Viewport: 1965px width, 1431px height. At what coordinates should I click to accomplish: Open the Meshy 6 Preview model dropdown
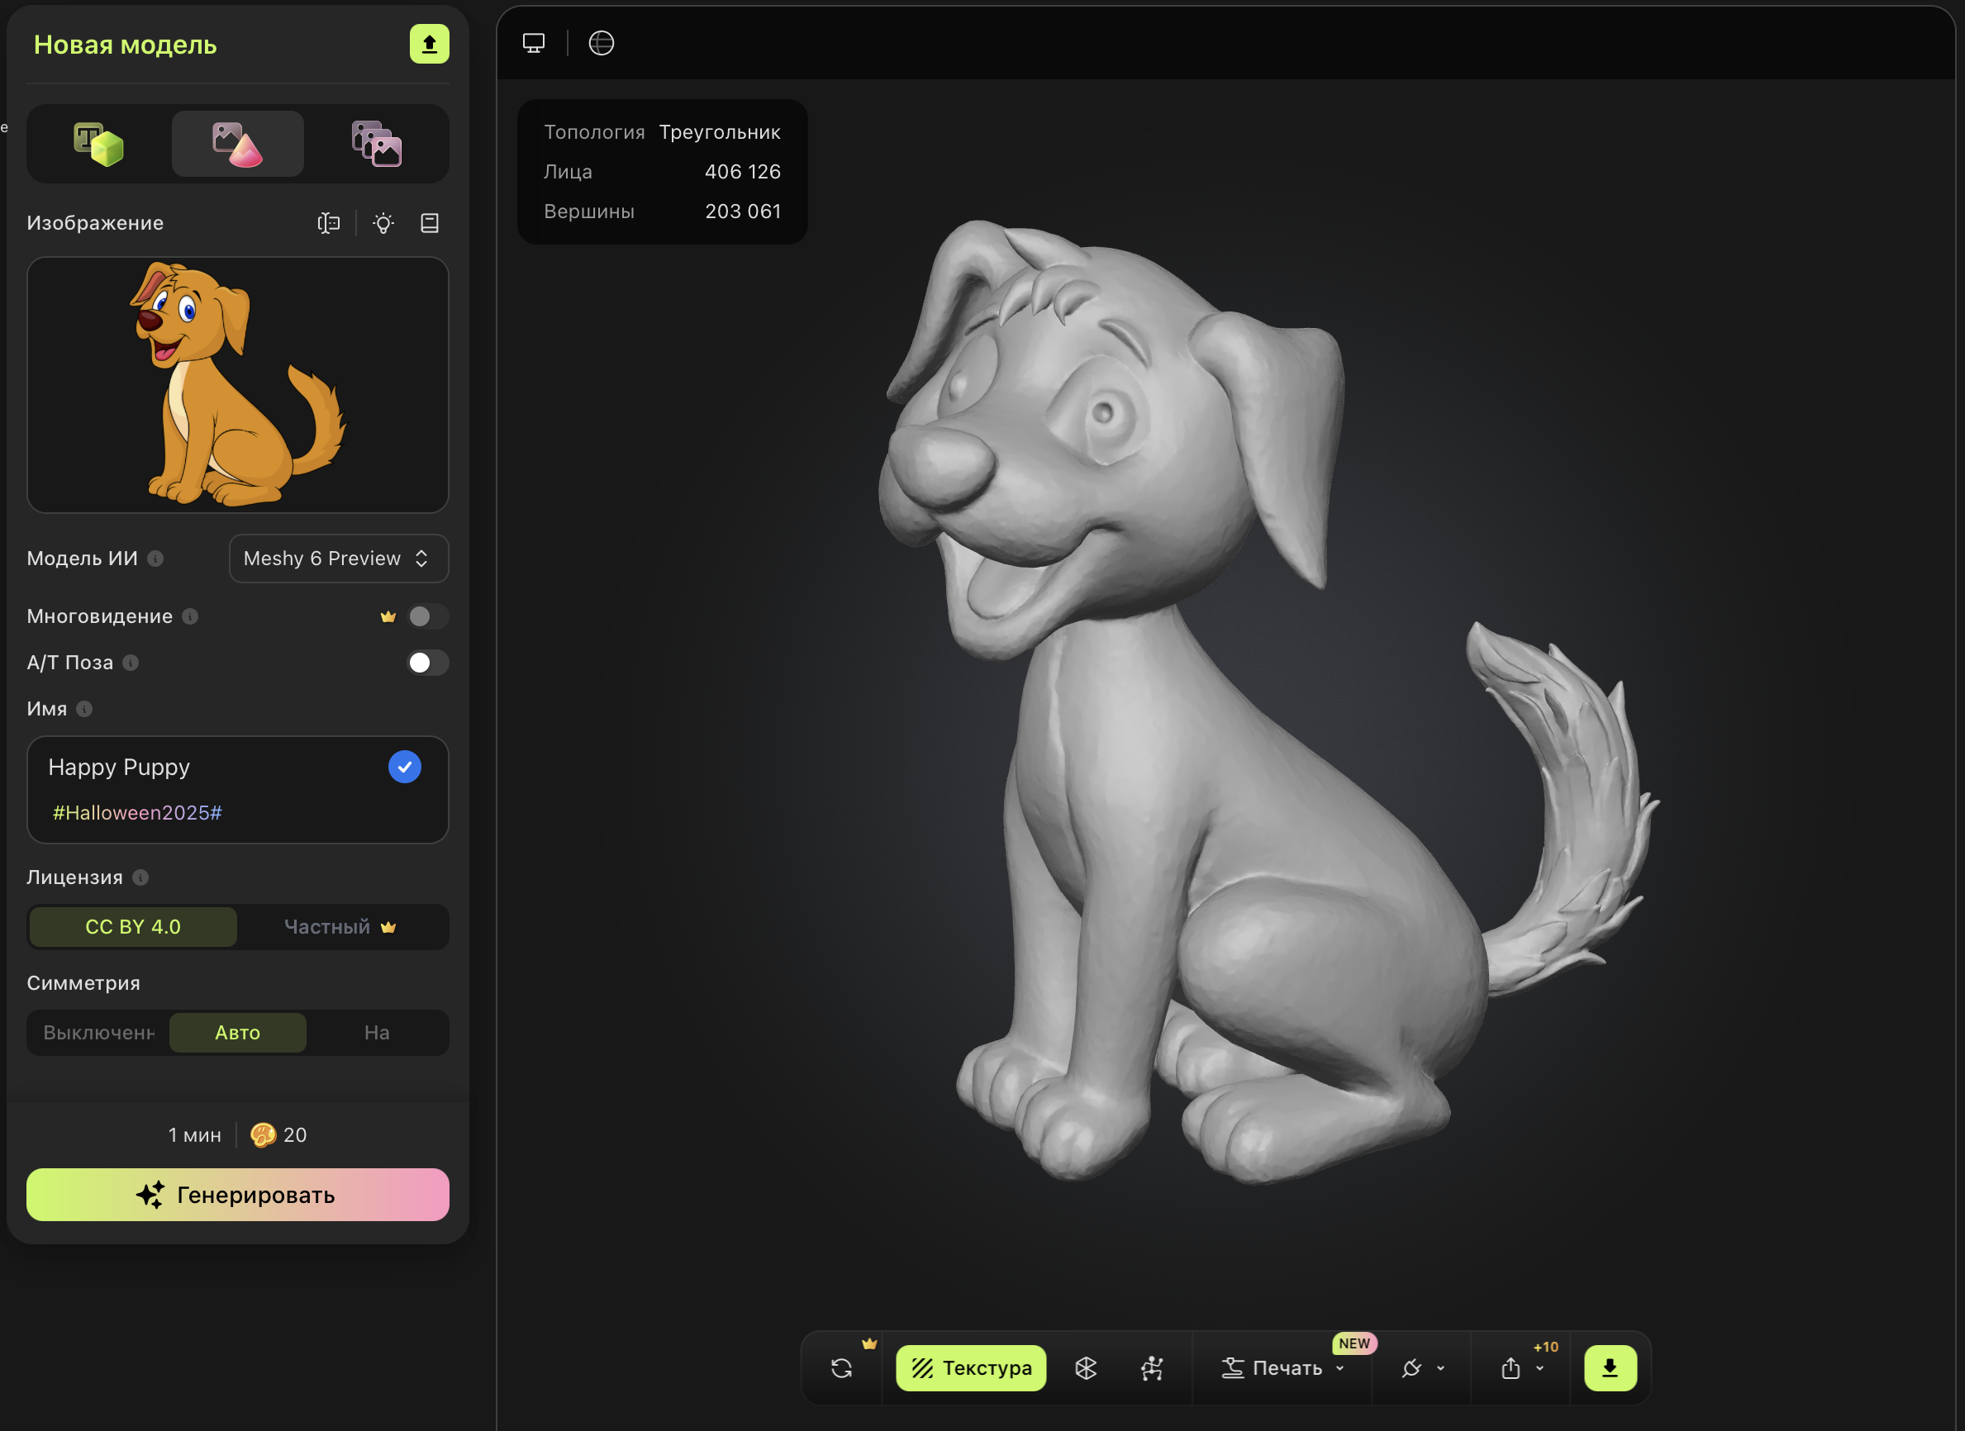click(x=338, y=559)
